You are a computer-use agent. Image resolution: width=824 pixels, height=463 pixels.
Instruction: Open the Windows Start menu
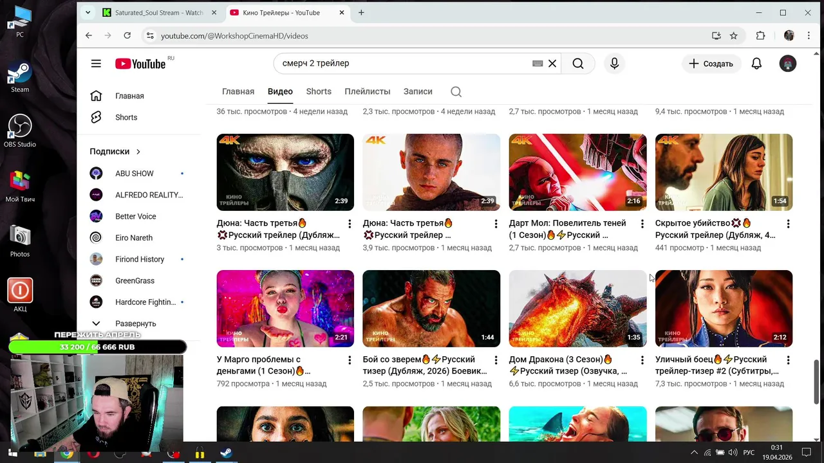(12, 452)
